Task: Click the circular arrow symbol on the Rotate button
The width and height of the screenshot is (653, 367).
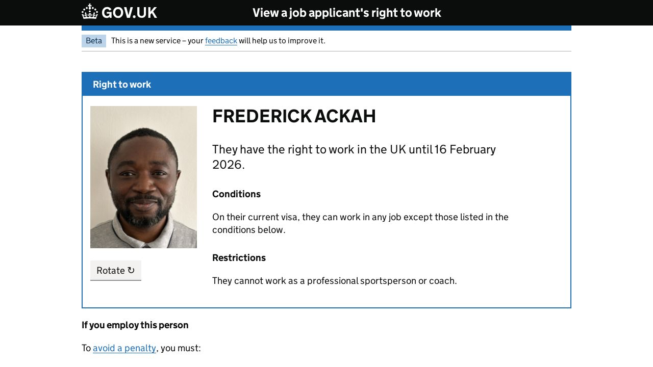Action: (131, 271)
